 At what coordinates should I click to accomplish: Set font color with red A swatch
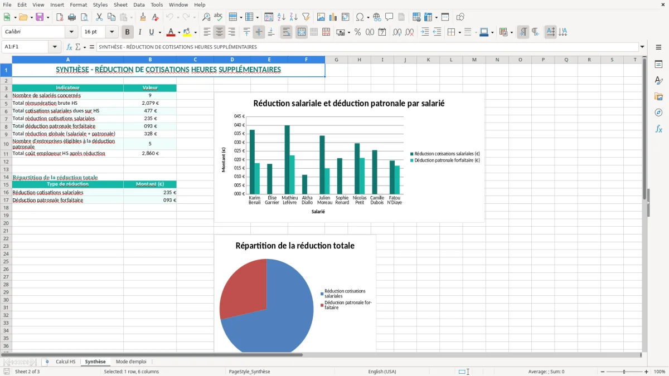point(171,32)
